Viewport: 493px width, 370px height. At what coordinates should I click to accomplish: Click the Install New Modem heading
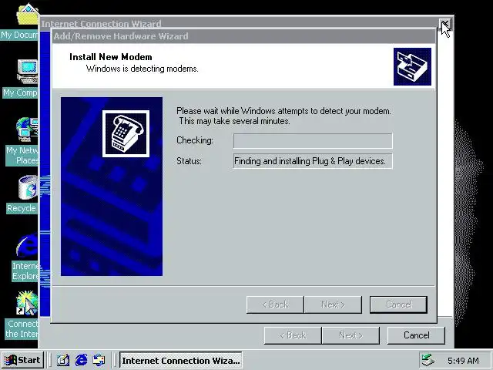111,57
